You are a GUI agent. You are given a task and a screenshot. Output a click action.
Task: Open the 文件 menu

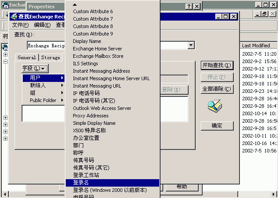20,25
